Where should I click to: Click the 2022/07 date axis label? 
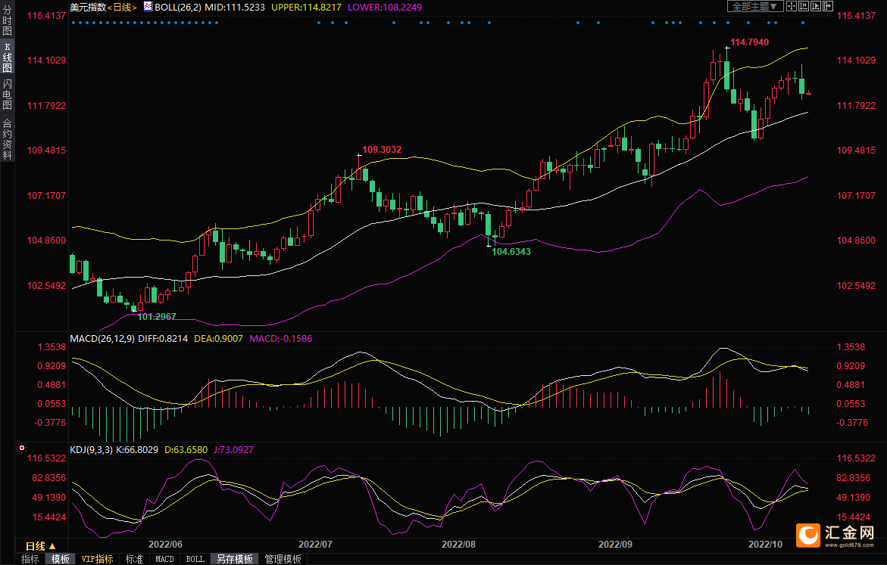pos(315,544)
